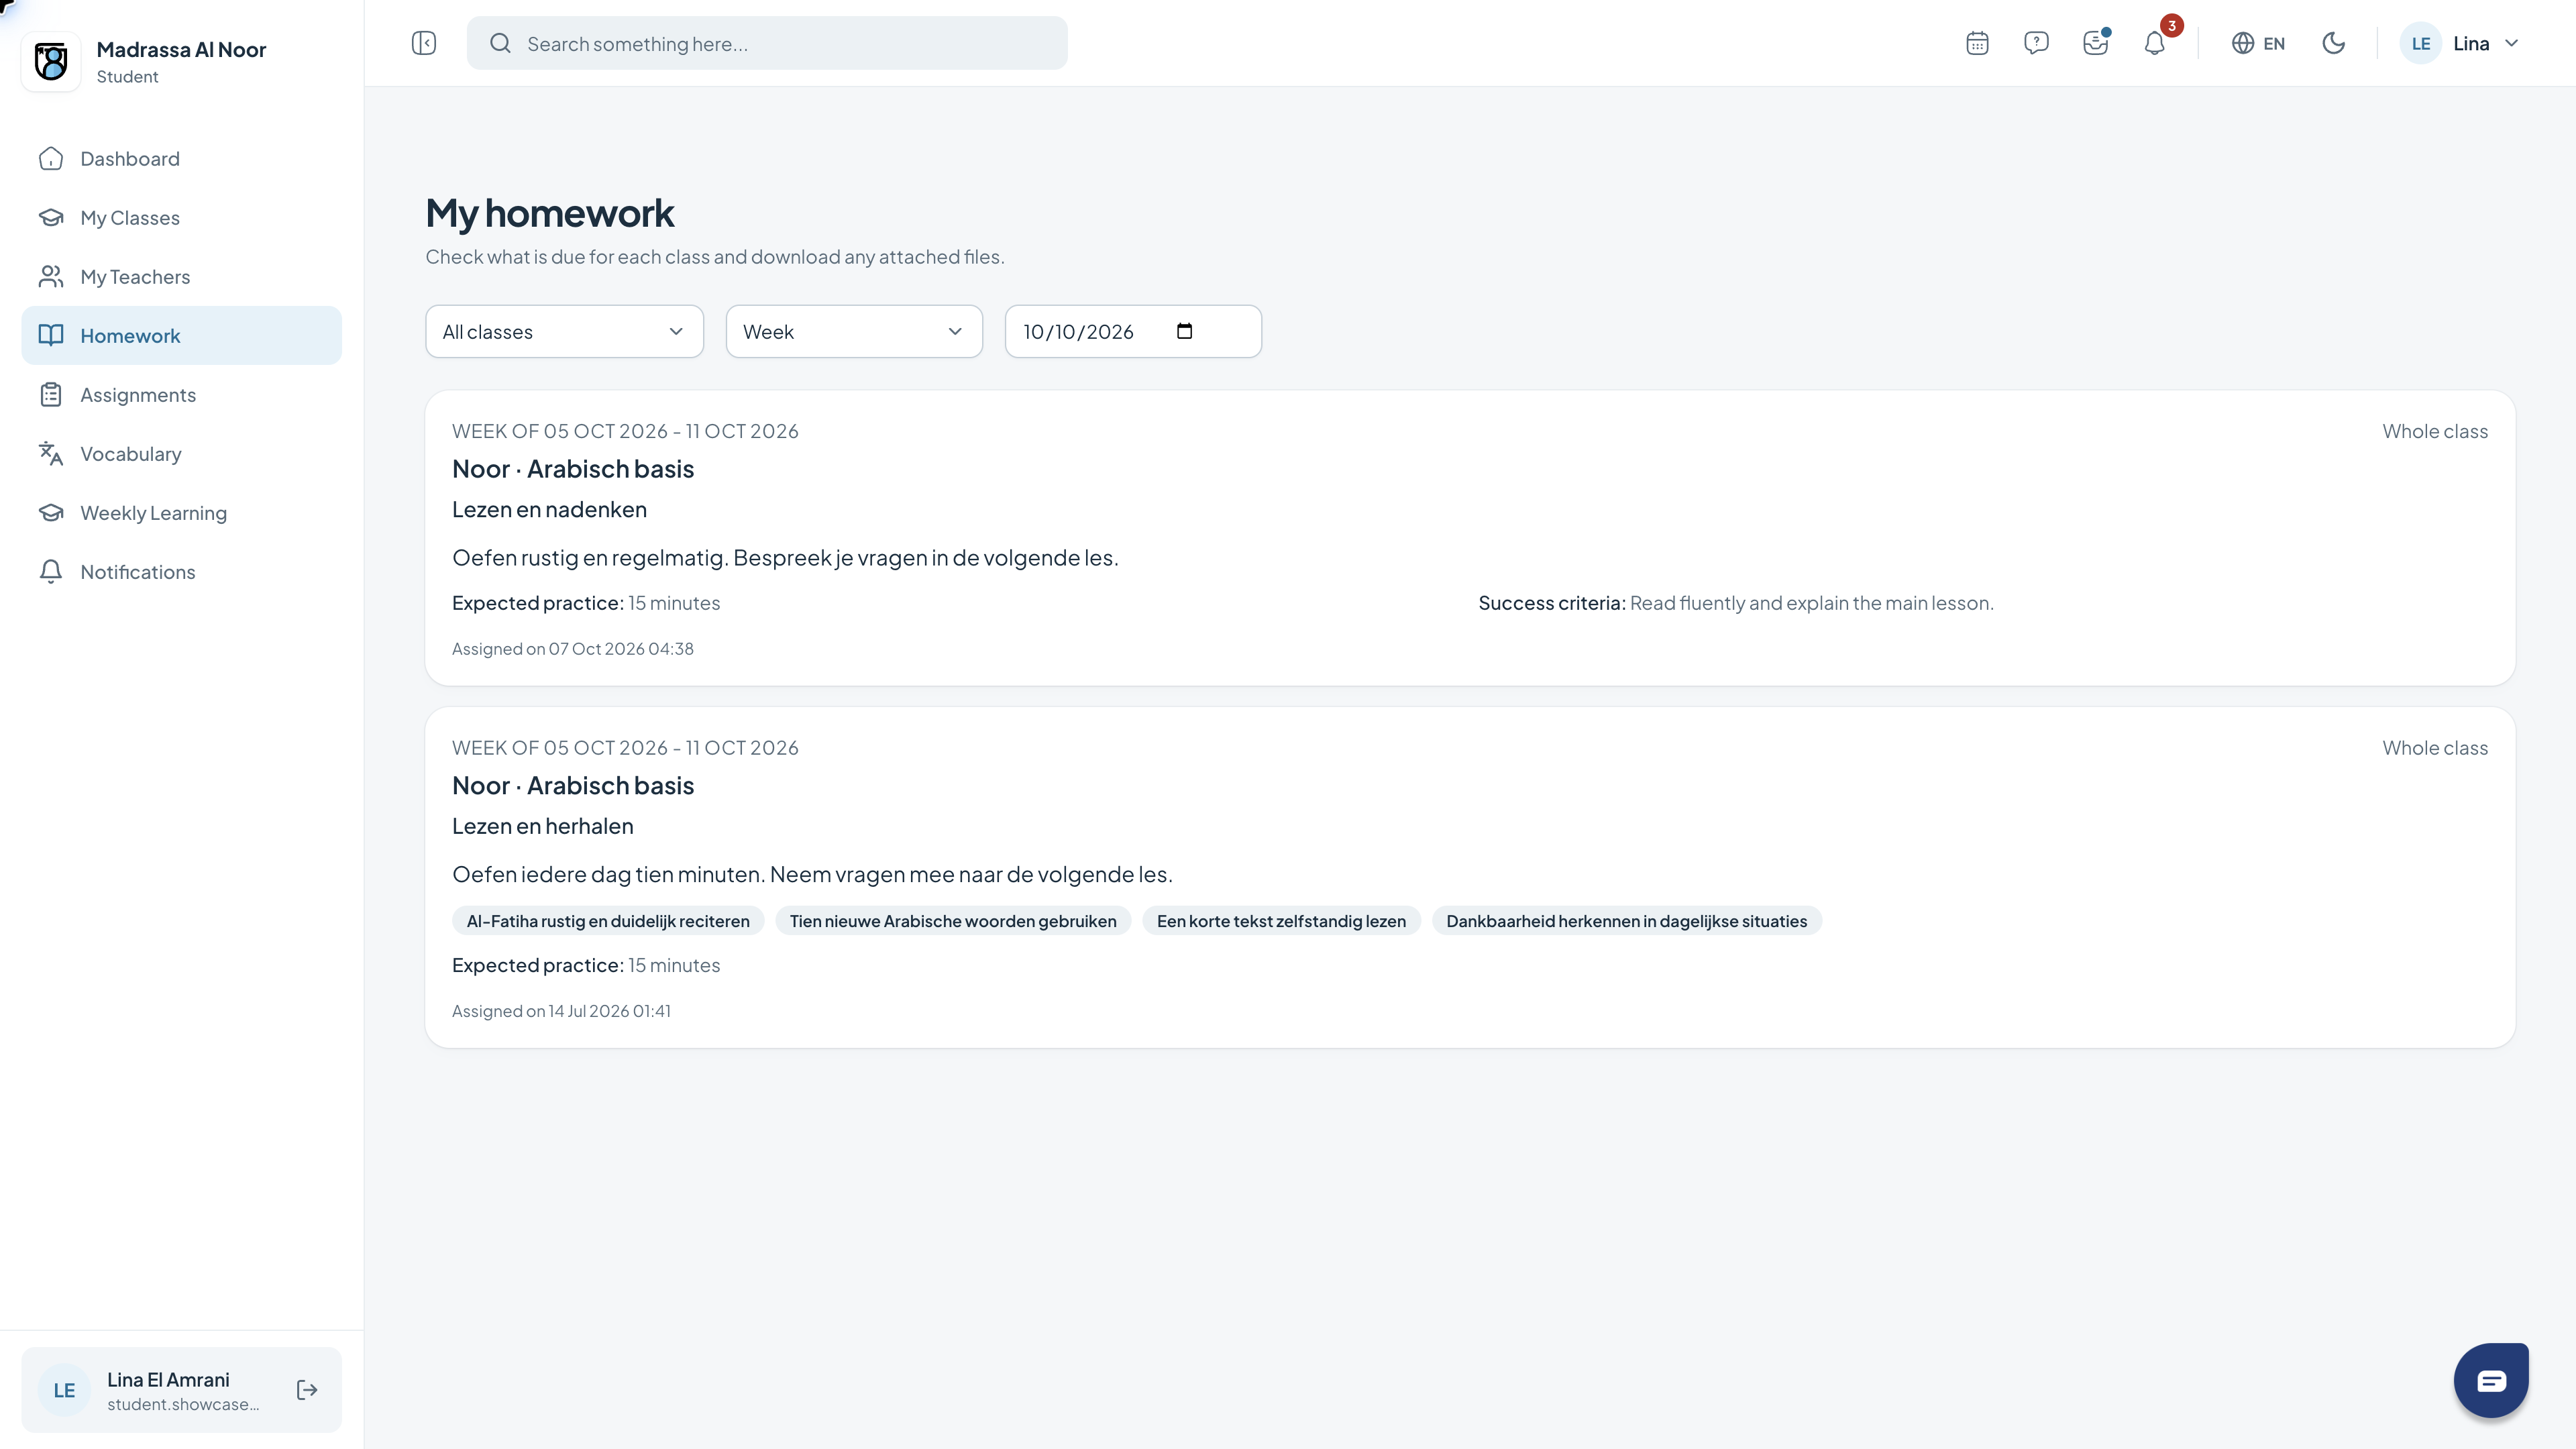
Task: Collapse the sidebar with the panel toggle icon
Action: click(x=424, y=43)
